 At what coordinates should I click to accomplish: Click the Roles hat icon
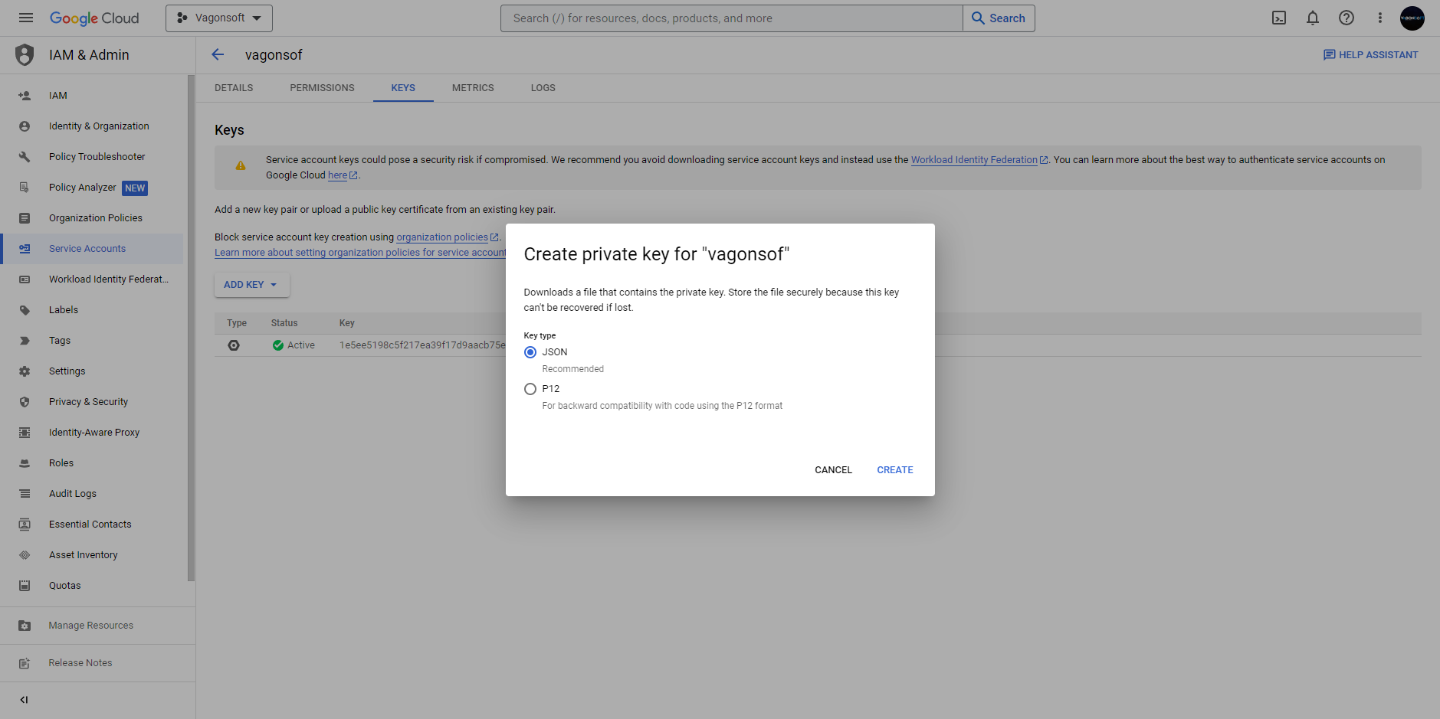pyautogui.click(x=25, y=463)
